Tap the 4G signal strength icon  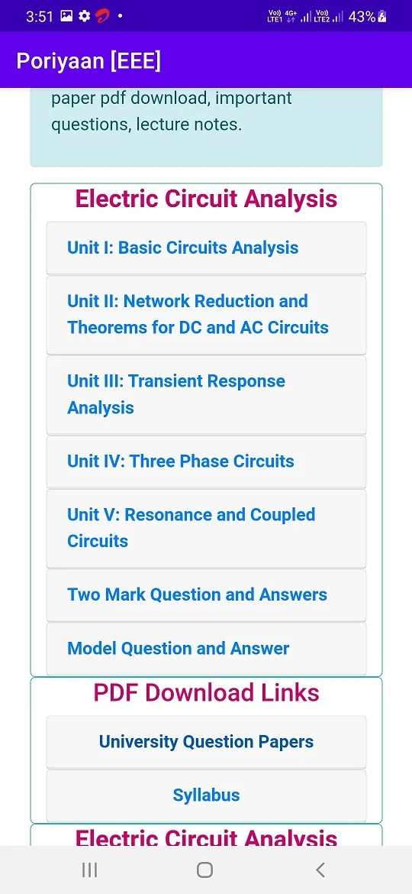[298, 17]
